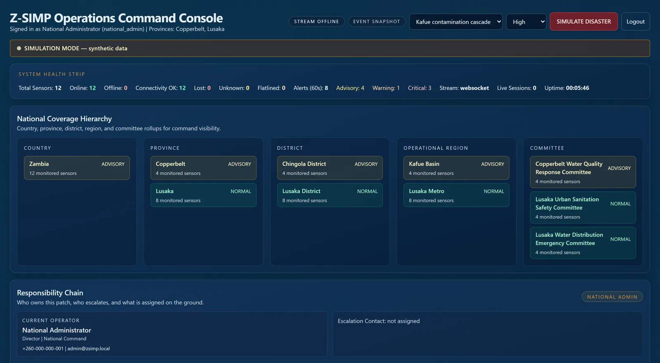Click the NORMAL tag on Lusaka Metro card
The image size is (660, 363).
coord(494,191)
